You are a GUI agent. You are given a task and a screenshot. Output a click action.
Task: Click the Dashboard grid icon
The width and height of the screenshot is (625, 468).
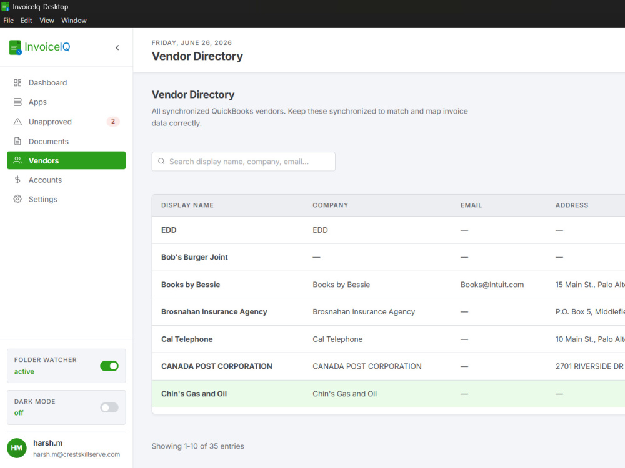17,83
